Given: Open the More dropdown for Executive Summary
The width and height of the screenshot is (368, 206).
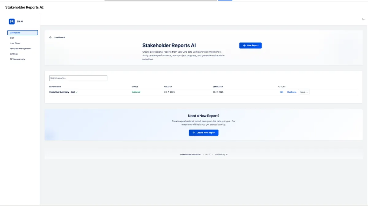Looking at the screenshot, I should click(304, 92).
